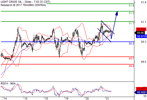Click the green 51.8 resistance label

click(x=131, y=5)
